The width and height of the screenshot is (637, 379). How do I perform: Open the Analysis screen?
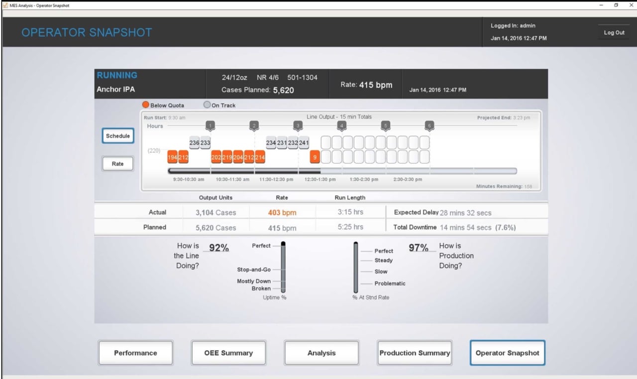click(x=321, y=353)
